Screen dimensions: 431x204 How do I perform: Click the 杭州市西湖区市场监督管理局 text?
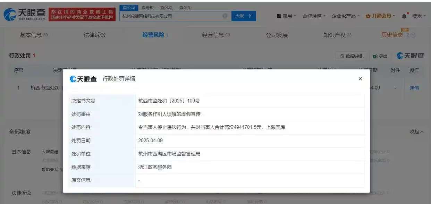(169, 154)
